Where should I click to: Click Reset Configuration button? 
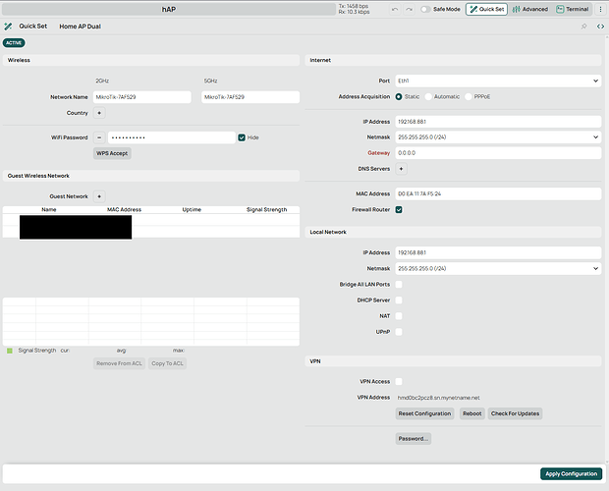pyautogui.click(x=424, y=413)
